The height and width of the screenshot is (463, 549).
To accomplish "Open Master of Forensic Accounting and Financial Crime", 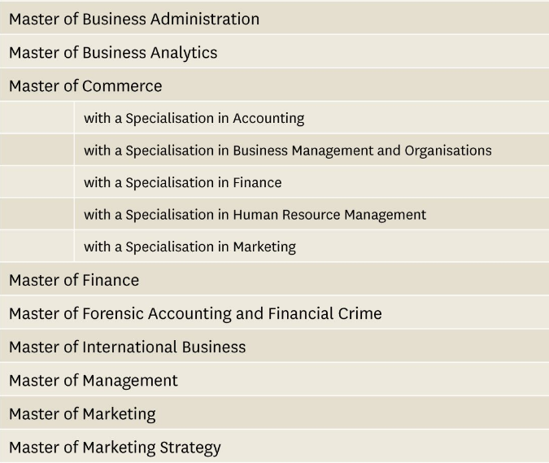I will tap(195, 314).
